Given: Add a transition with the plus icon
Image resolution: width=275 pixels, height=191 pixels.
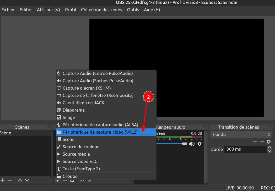Looking at the screenshot, I should click(x=255, y=142).
